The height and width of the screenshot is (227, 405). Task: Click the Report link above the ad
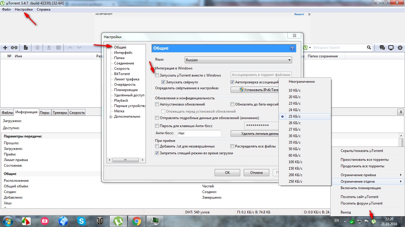point(299,14)
